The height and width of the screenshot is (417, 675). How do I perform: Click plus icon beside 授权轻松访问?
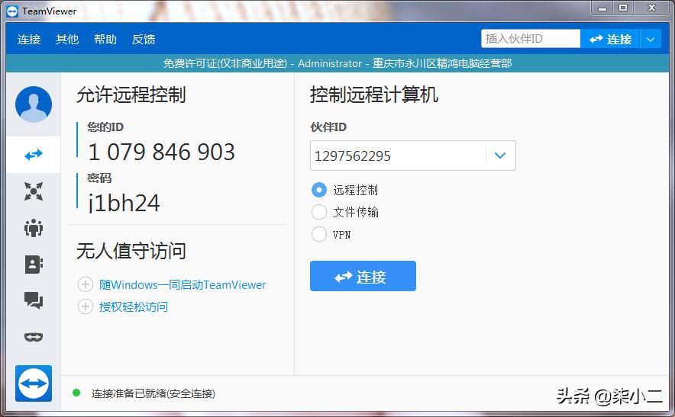86,306
